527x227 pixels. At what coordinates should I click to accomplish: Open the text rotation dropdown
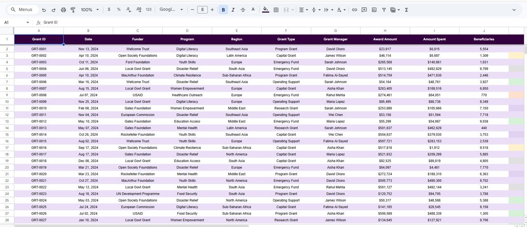341,9
